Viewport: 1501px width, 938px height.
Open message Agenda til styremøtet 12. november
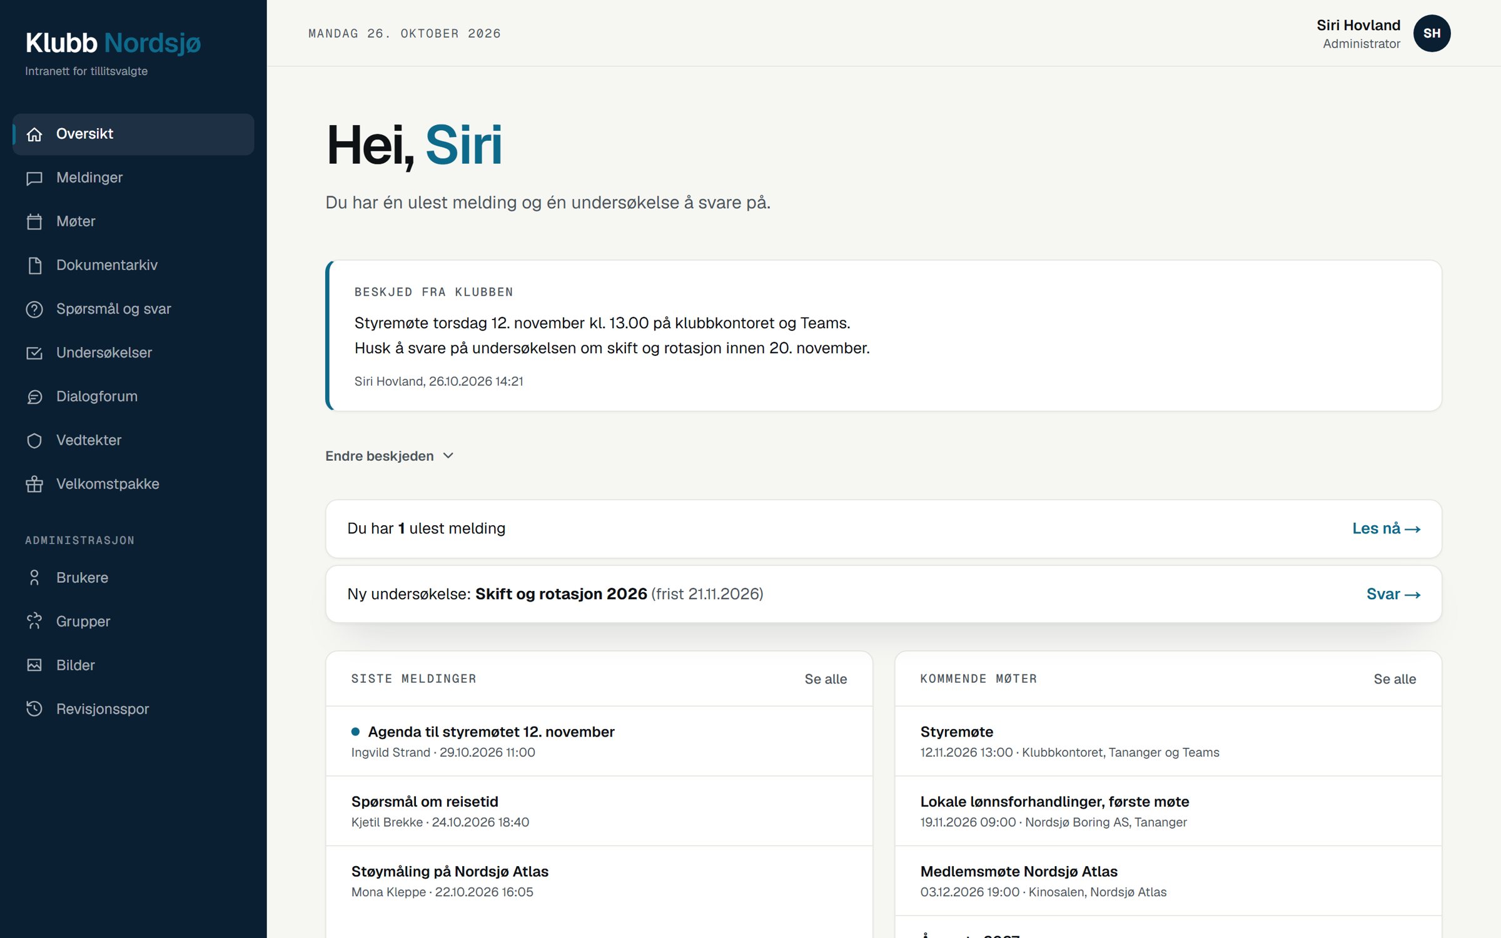point(599,742)
